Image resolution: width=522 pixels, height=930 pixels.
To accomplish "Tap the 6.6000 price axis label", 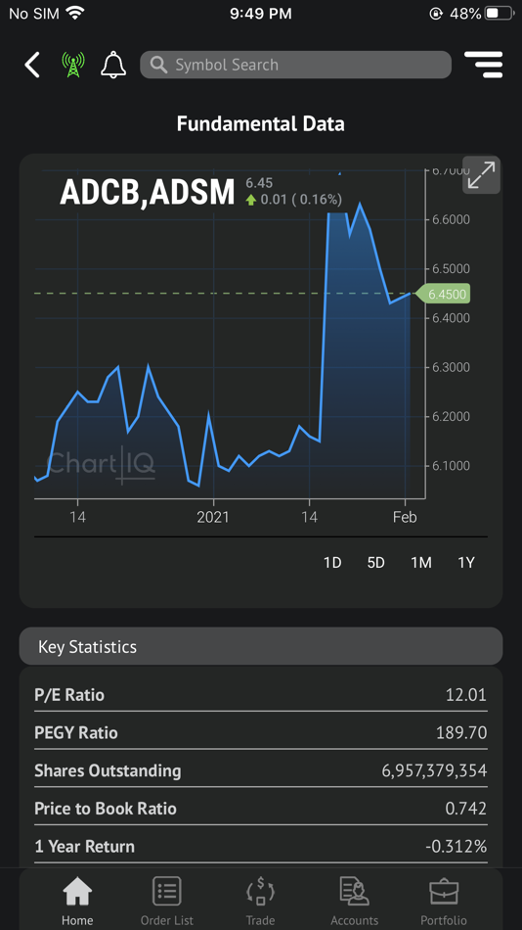I will tap(450, 219).
